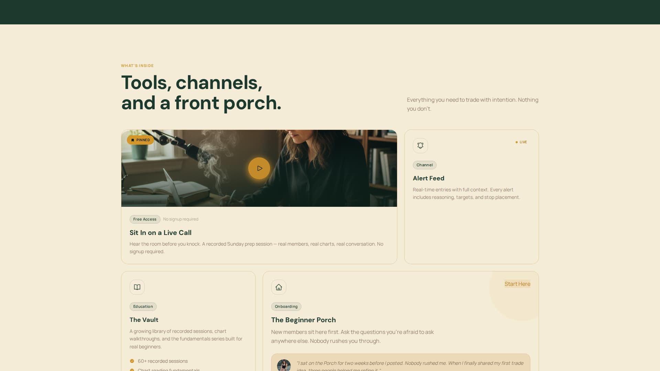The height and width of the screenshot is (371, 660).
Task: Click the orange LIVE indicator dot
Action: pos(516,142)
